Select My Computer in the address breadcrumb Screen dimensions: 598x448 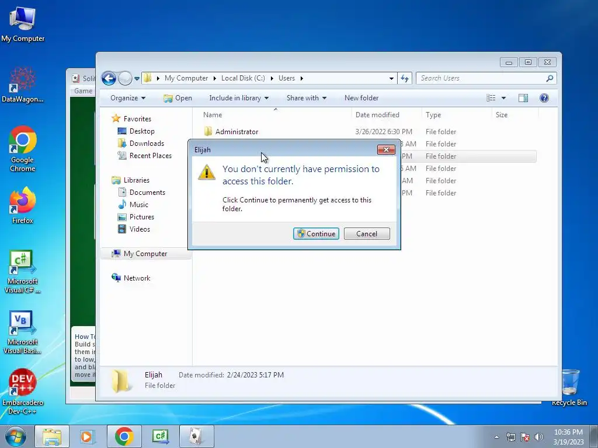pyautogui.click(x=186, y=78)
